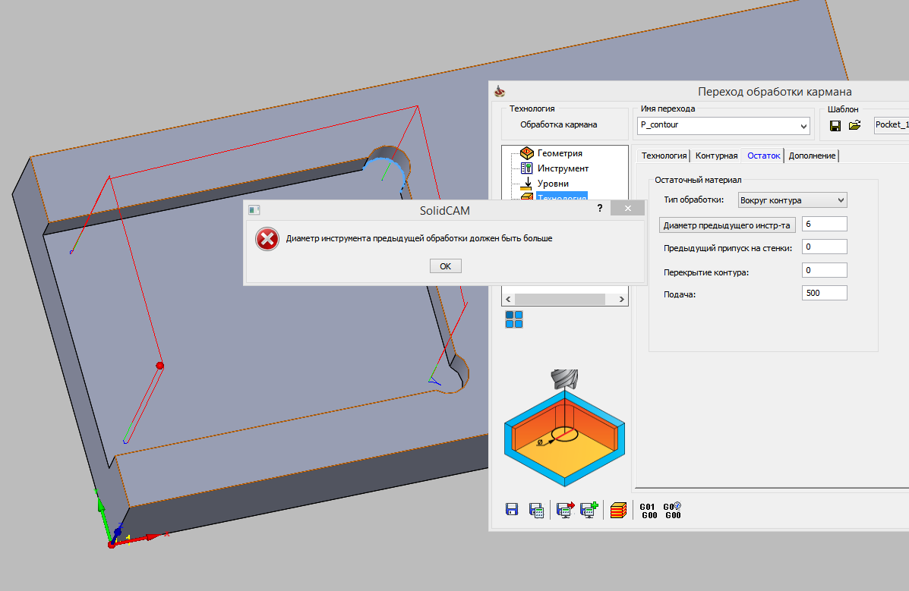Click the Save and Calculate icon
This screenshot has width=909, height=591.
(536, 510)
